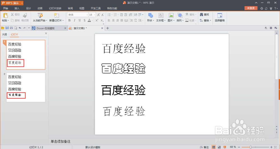The image size is (280, 149).
Task: Click the 未登录 login button
Action: 251,8
